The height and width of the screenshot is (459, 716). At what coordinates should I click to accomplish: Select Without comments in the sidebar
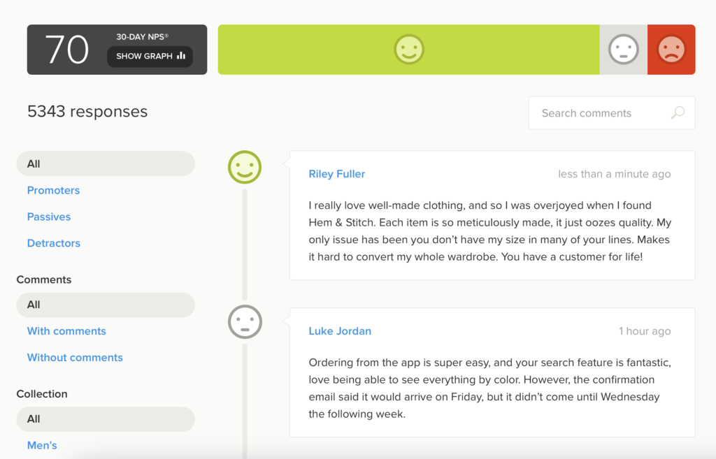[75, 357]
